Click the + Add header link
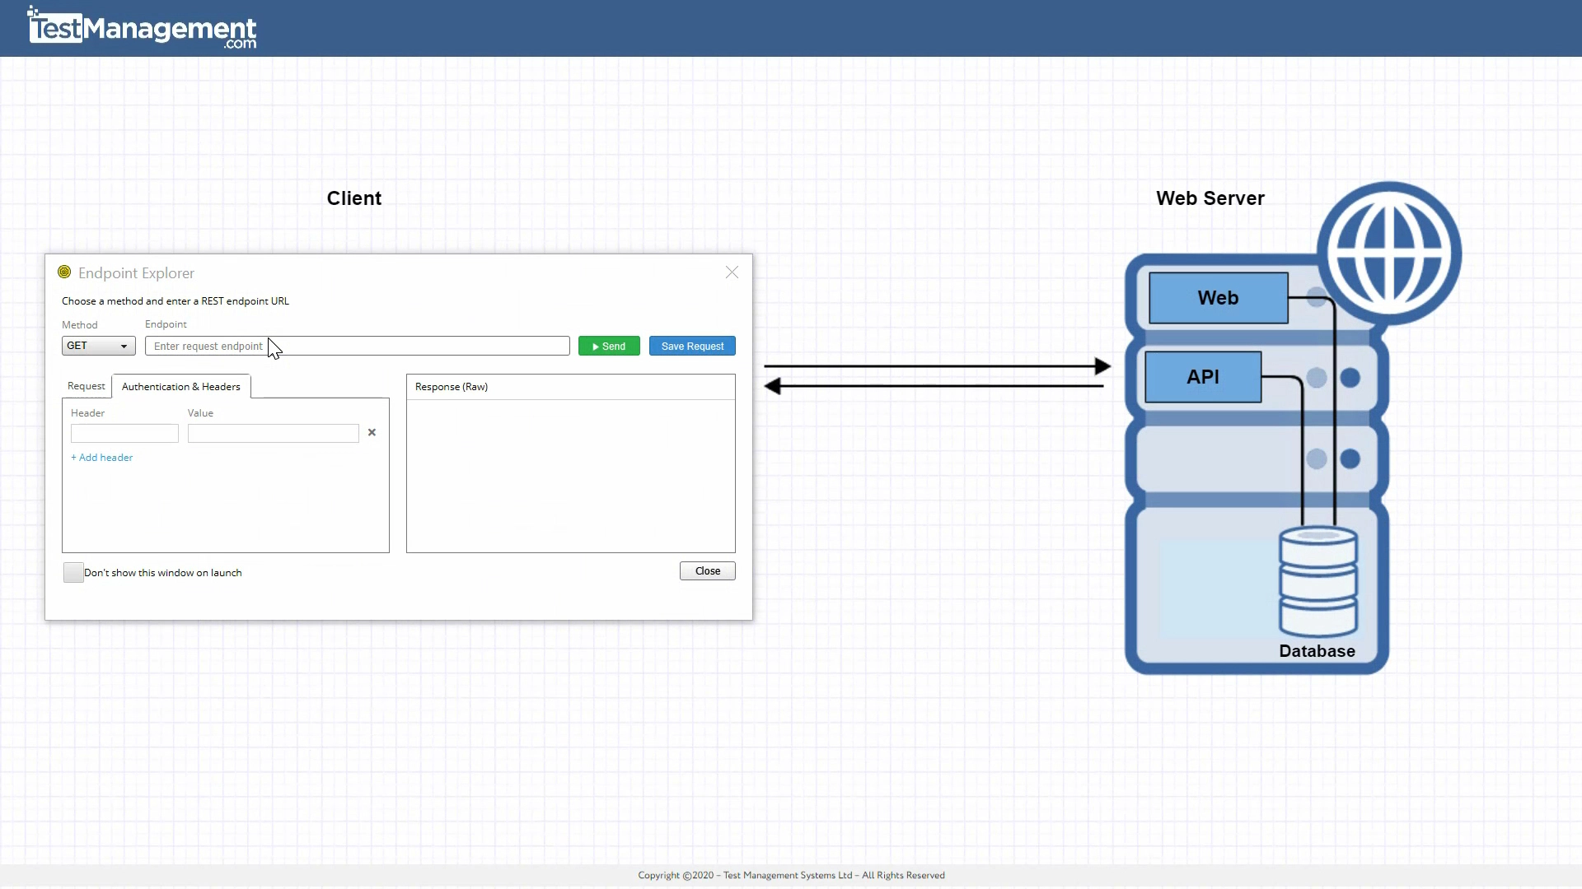This screenshot has width=1582, height=889. [x=101, y=457]
